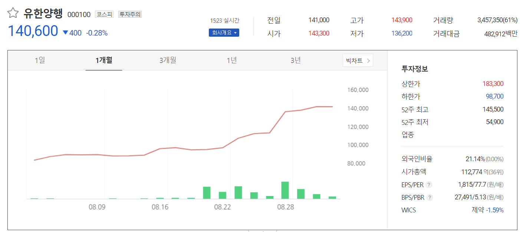Click the 외국인비율 value 21.14%
This screenshot has height=232, width=520.
click(475, 159)
